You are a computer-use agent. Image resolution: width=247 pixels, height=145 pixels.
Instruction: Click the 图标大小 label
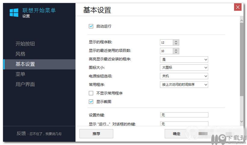(97, 68)
